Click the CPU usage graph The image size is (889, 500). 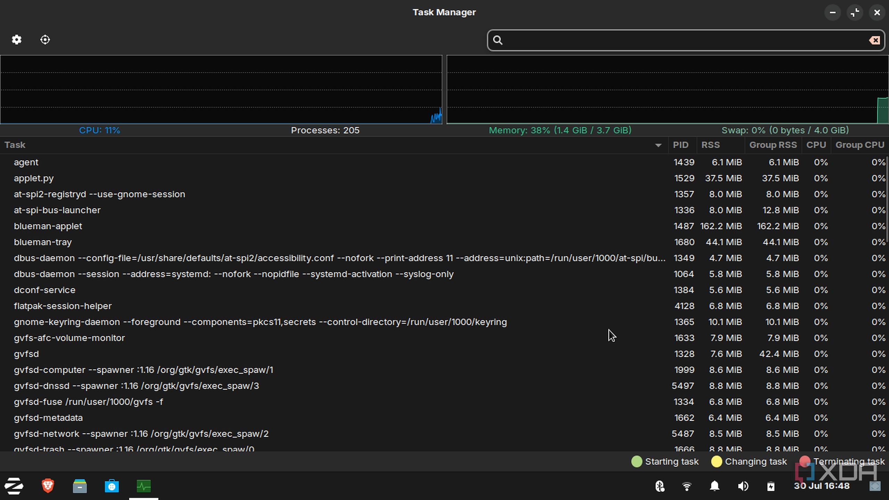pos(221,90)
